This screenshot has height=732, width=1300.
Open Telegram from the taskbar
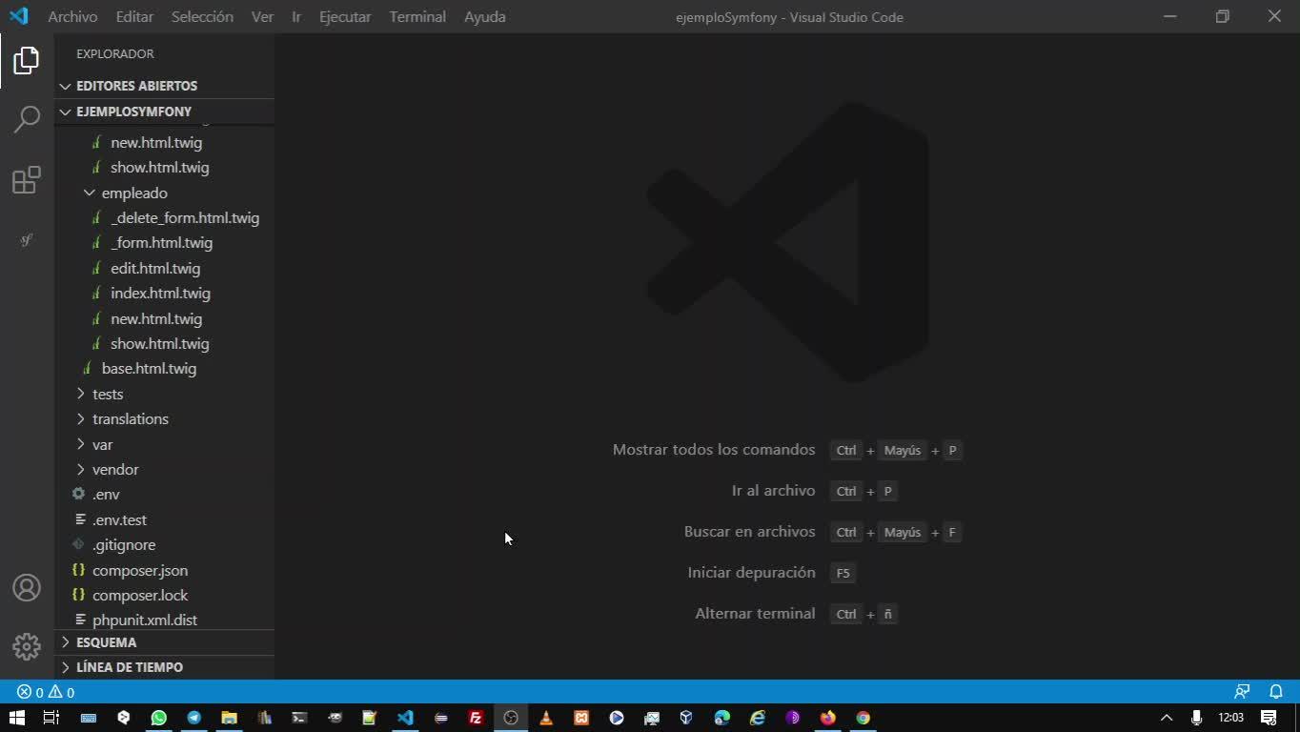point(193,718)
